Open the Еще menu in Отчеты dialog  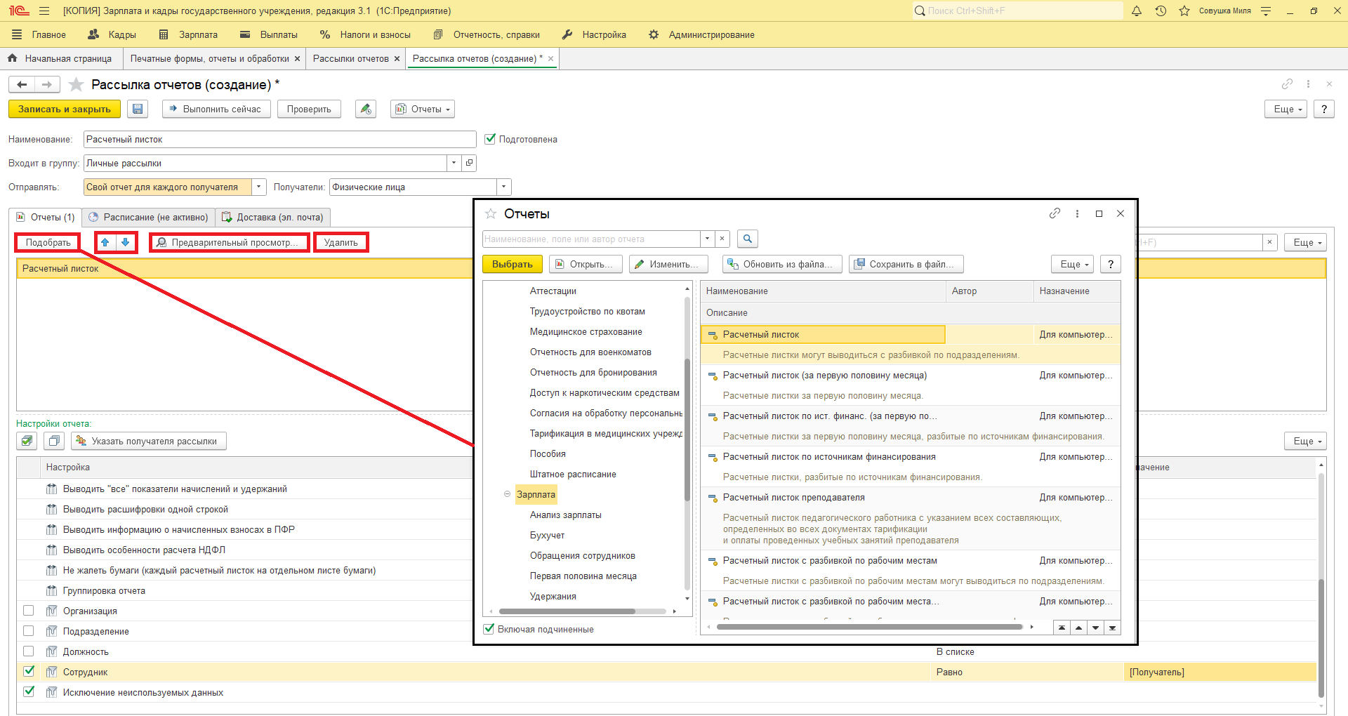coord(1073,264)
